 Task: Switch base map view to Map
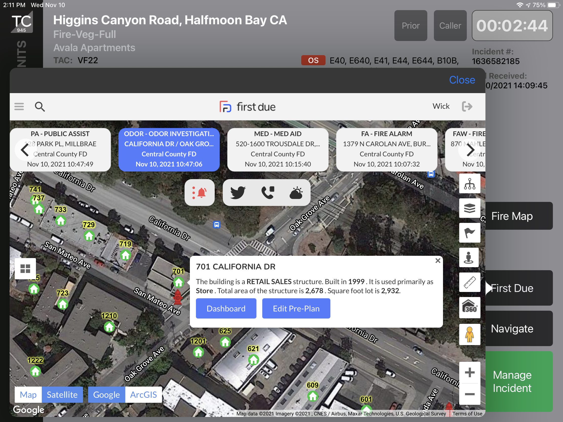point(28,394)
